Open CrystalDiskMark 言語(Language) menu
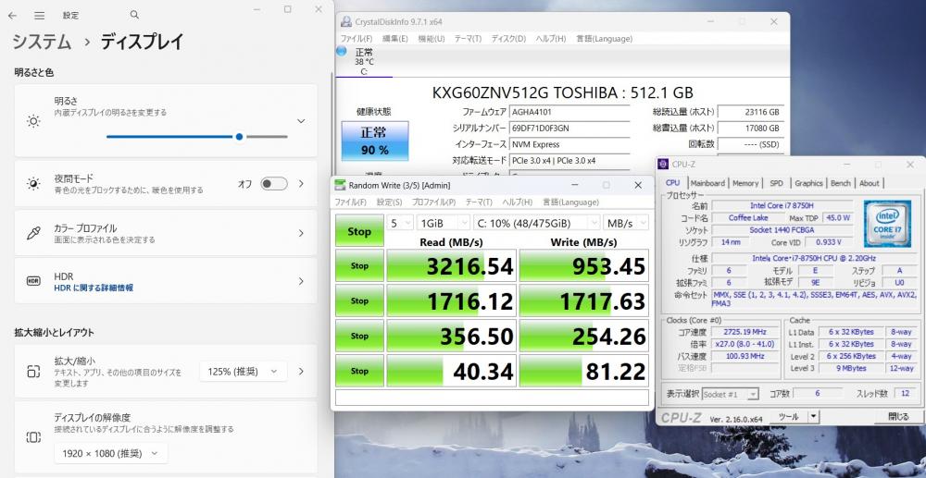 pos(570,202)
